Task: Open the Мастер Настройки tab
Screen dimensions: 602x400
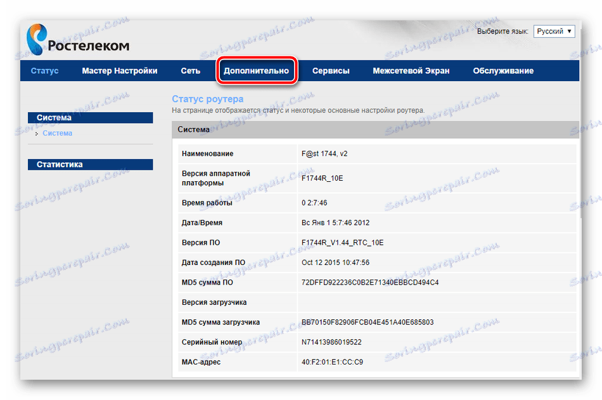Action: [x=120, y=71]
